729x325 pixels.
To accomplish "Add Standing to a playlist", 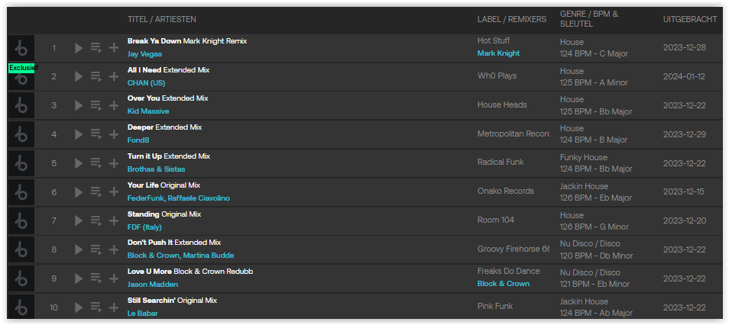I will (x=113, y=220).
